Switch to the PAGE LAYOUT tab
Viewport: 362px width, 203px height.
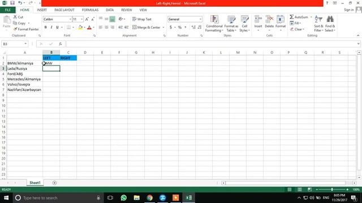[x=64, y=10]
